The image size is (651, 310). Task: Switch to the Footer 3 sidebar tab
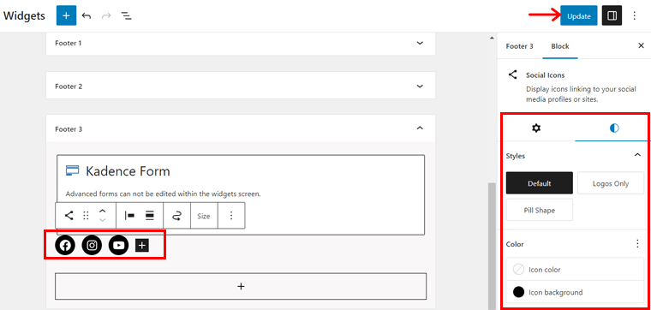pyautogui.click(x=519, y=46)
